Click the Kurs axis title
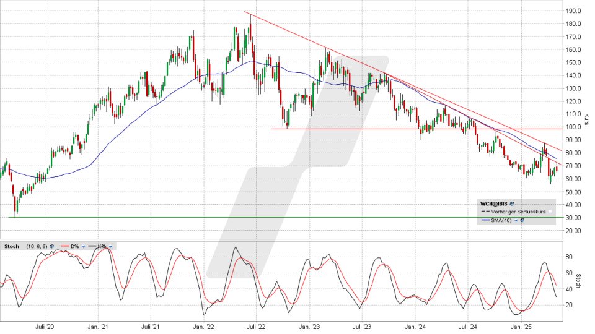The width and height of the screenshot is (595, 334). point(587,119)
